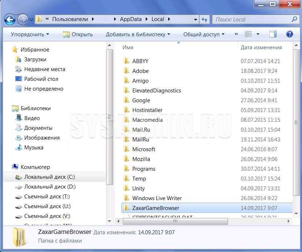Click the refresh icon beside address bar
This screenshot has height=252, width=302.
pos(204,20)
